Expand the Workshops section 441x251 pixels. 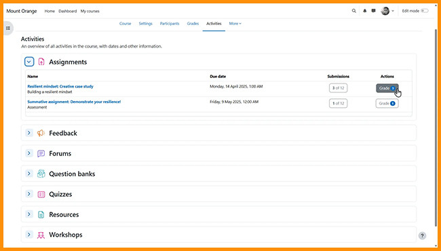(29, 235)
